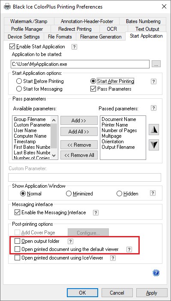Click the application path input field
Viewport: 171px width, 301px height.
(80, 64)
